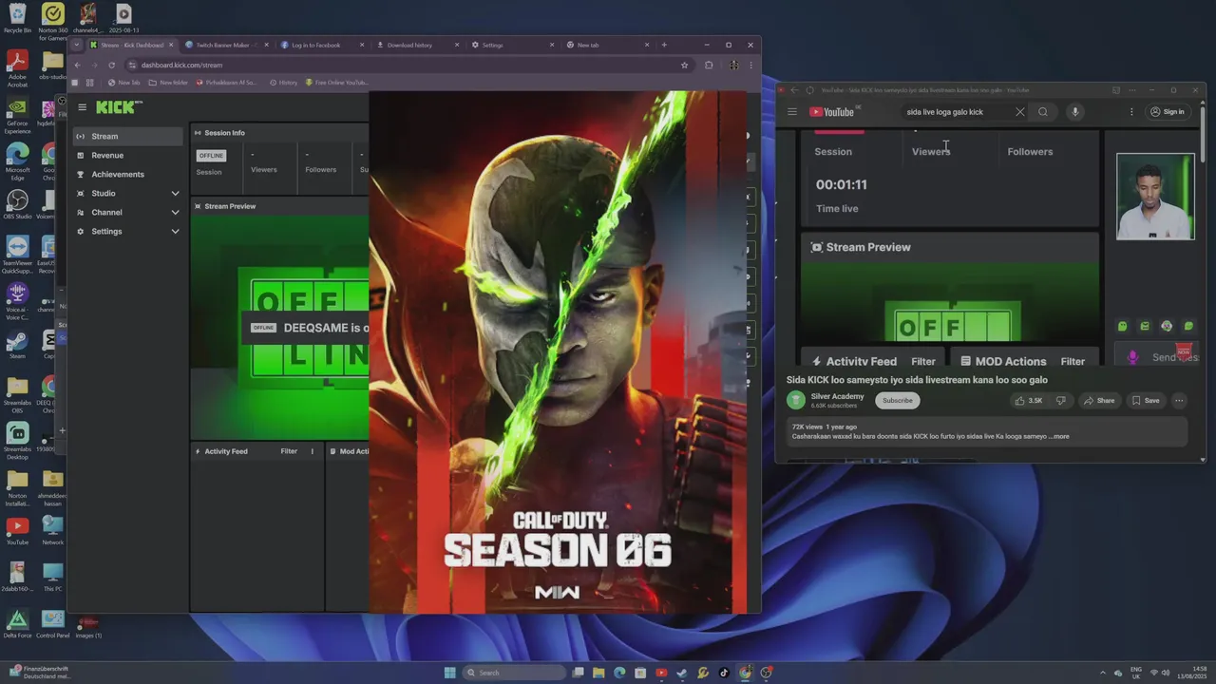Open clock showing 14:58 in taskbar
The height and width of the screenshot is (684, 1216).
click(x=1193, y=673)
